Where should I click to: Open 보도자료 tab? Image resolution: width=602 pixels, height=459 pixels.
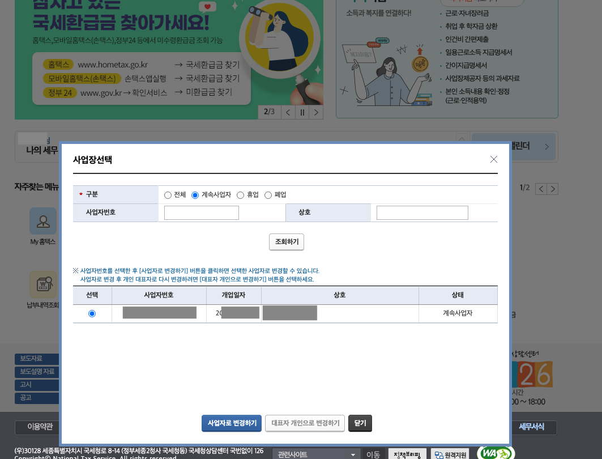[x=37, y=359]
